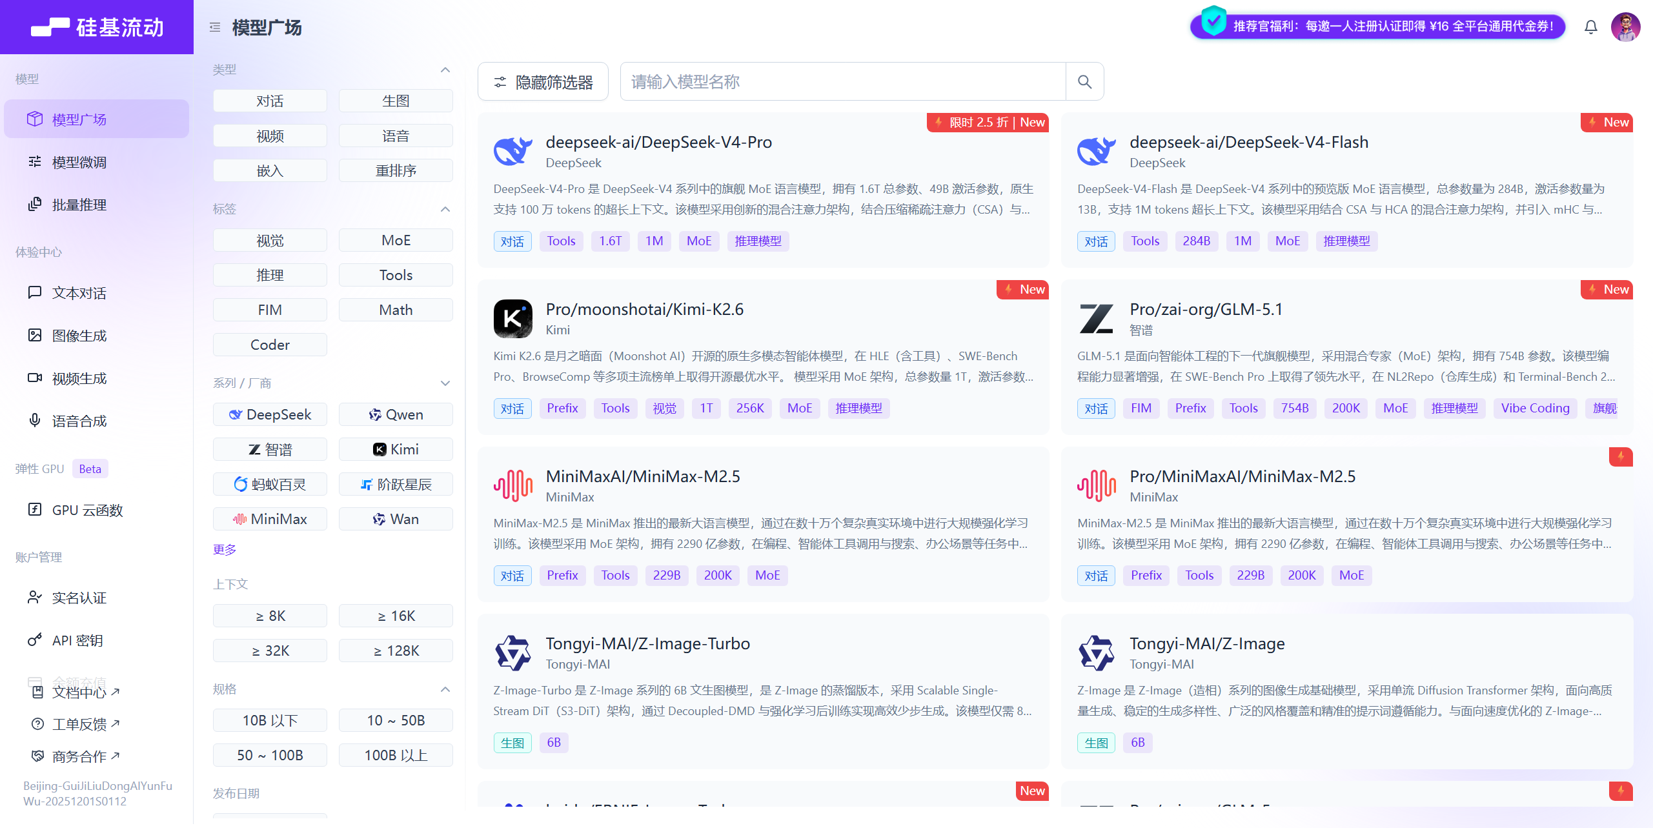Click the Vibe Coding tag on GLM-5.1
This screenshot has width=1653, height=828.
click(x=1535, y=408)
